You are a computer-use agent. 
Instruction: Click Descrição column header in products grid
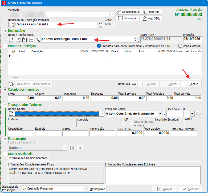tap(37, 51)
